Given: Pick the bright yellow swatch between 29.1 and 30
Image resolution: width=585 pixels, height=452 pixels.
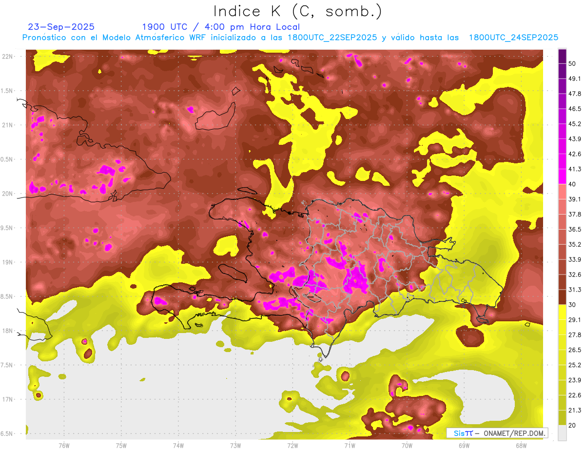Looking at the screenshot, I should (x=562, y=312).
